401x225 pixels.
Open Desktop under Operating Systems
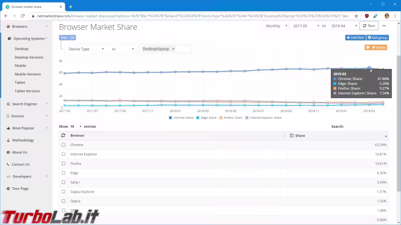click(21, 49)
